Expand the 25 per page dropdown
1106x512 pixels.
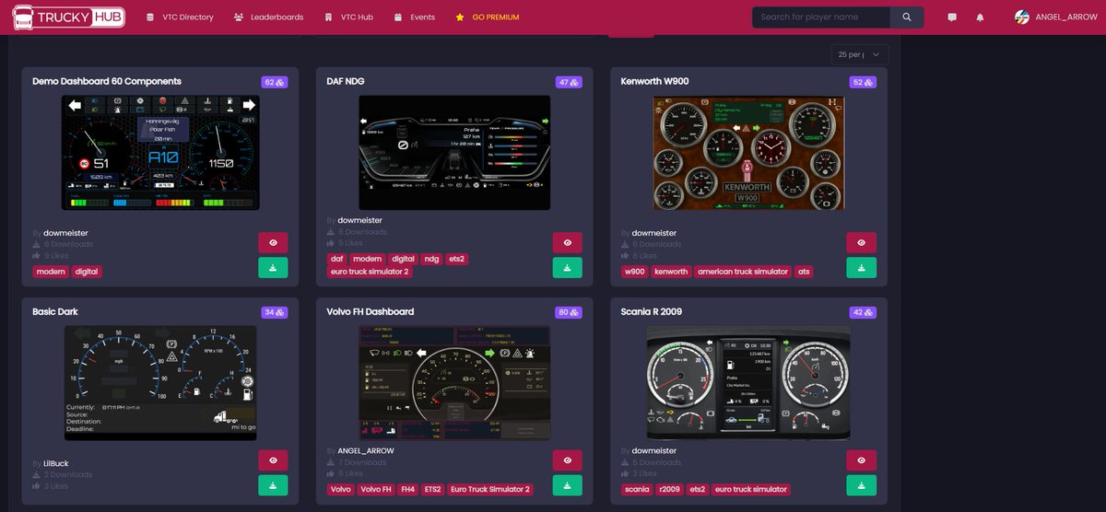[x=860, y=54]
